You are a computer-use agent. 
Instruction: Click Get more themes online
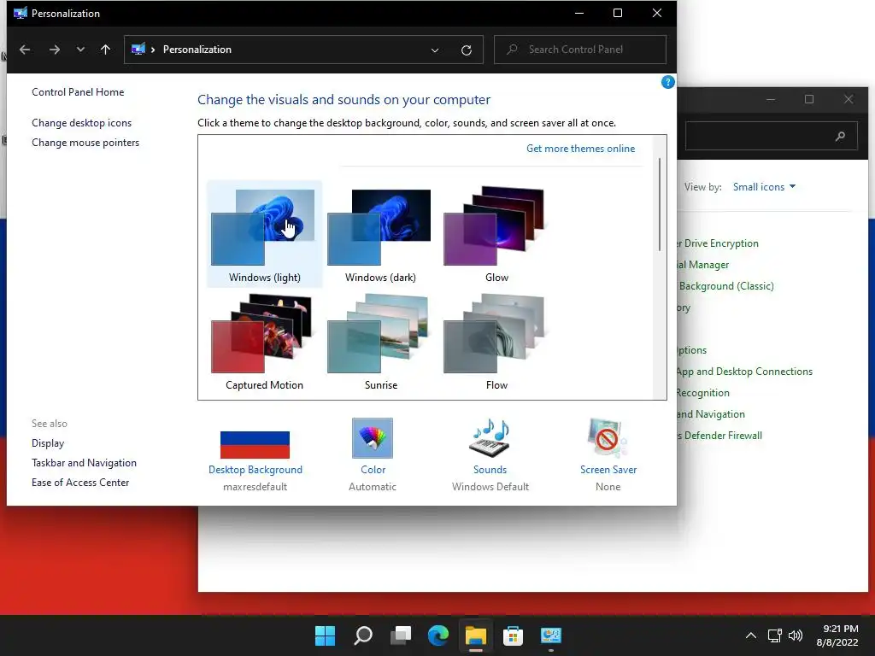tap(580, 149)
